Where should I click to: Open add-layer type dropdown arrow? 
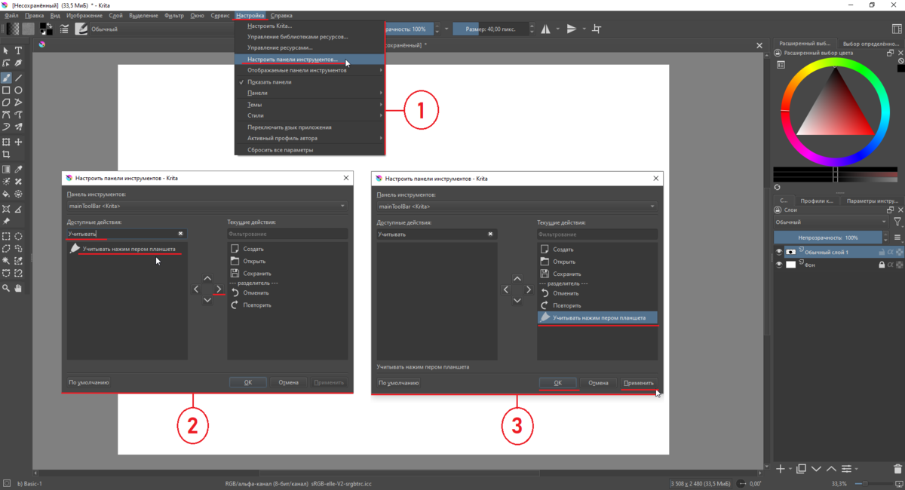click(790, 469)
